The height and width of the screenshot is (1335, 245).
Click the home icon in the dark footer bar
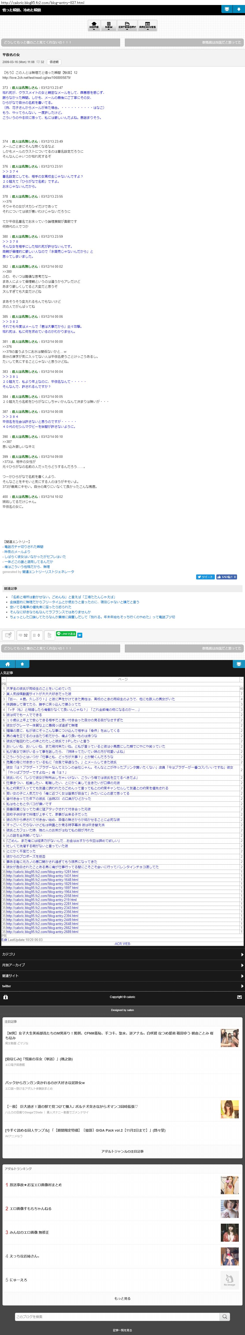[x=7, y=664]
